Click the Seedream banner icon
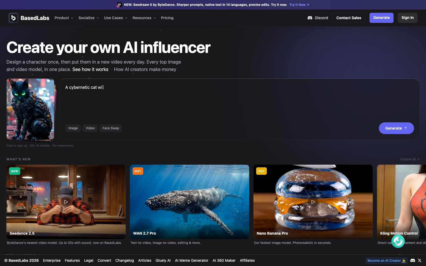Screen dimensions: 426x266 click(x=119, y=5)
